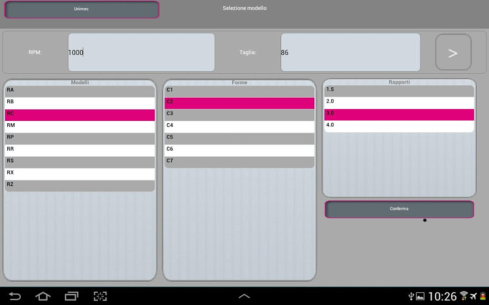
Task: Select highlighted model RC
Action: [x=80, y=115]
